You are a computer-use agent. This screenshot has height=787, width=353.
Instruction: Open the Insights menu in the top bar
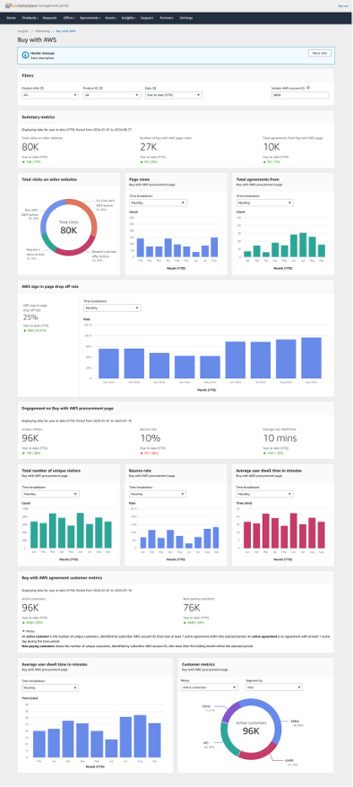click(x=129, y=18)
